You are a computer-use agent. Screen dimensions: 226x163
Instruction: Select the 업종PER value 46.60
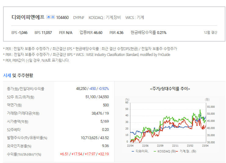pyautogui.click(x=98, y=33)
